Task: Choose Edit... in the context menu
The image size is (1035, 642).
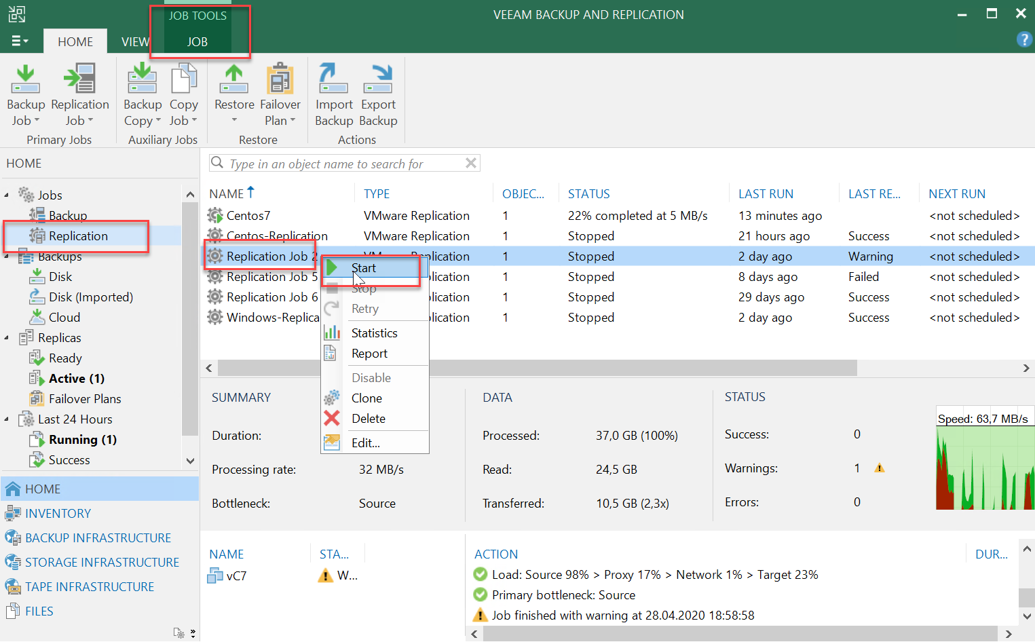Action: [375, 443]
